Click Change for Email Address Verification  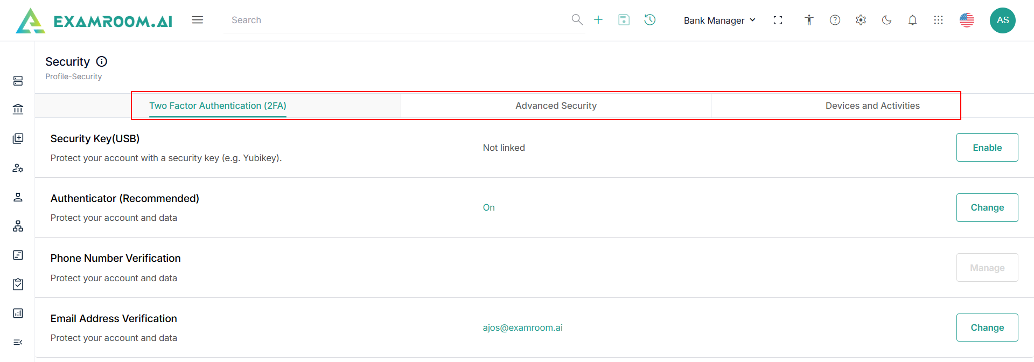pos(987,328)
